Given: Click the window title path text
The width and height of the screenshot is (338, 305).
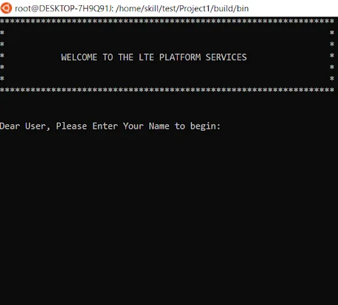Looking at the screenshot, I should (x=131, y=9).
